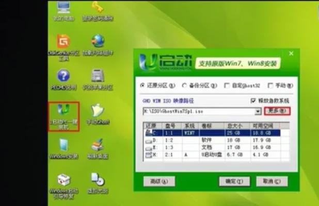Click the WIN7 system cell
The image size is (319, 206).
(189, 133)
